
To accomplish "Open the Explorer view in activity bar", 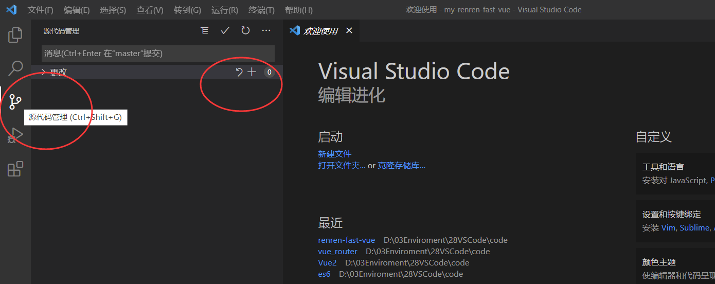I will tap(15, 35).
